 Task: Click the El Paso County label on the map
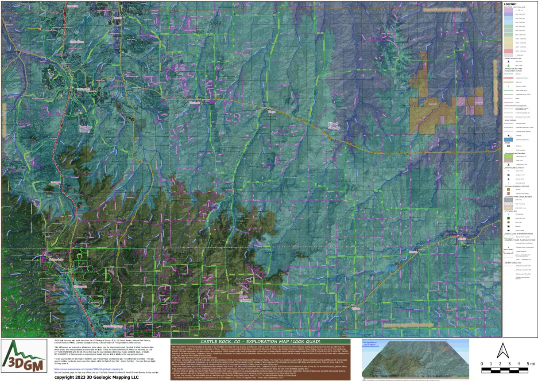tap(245, 297)
